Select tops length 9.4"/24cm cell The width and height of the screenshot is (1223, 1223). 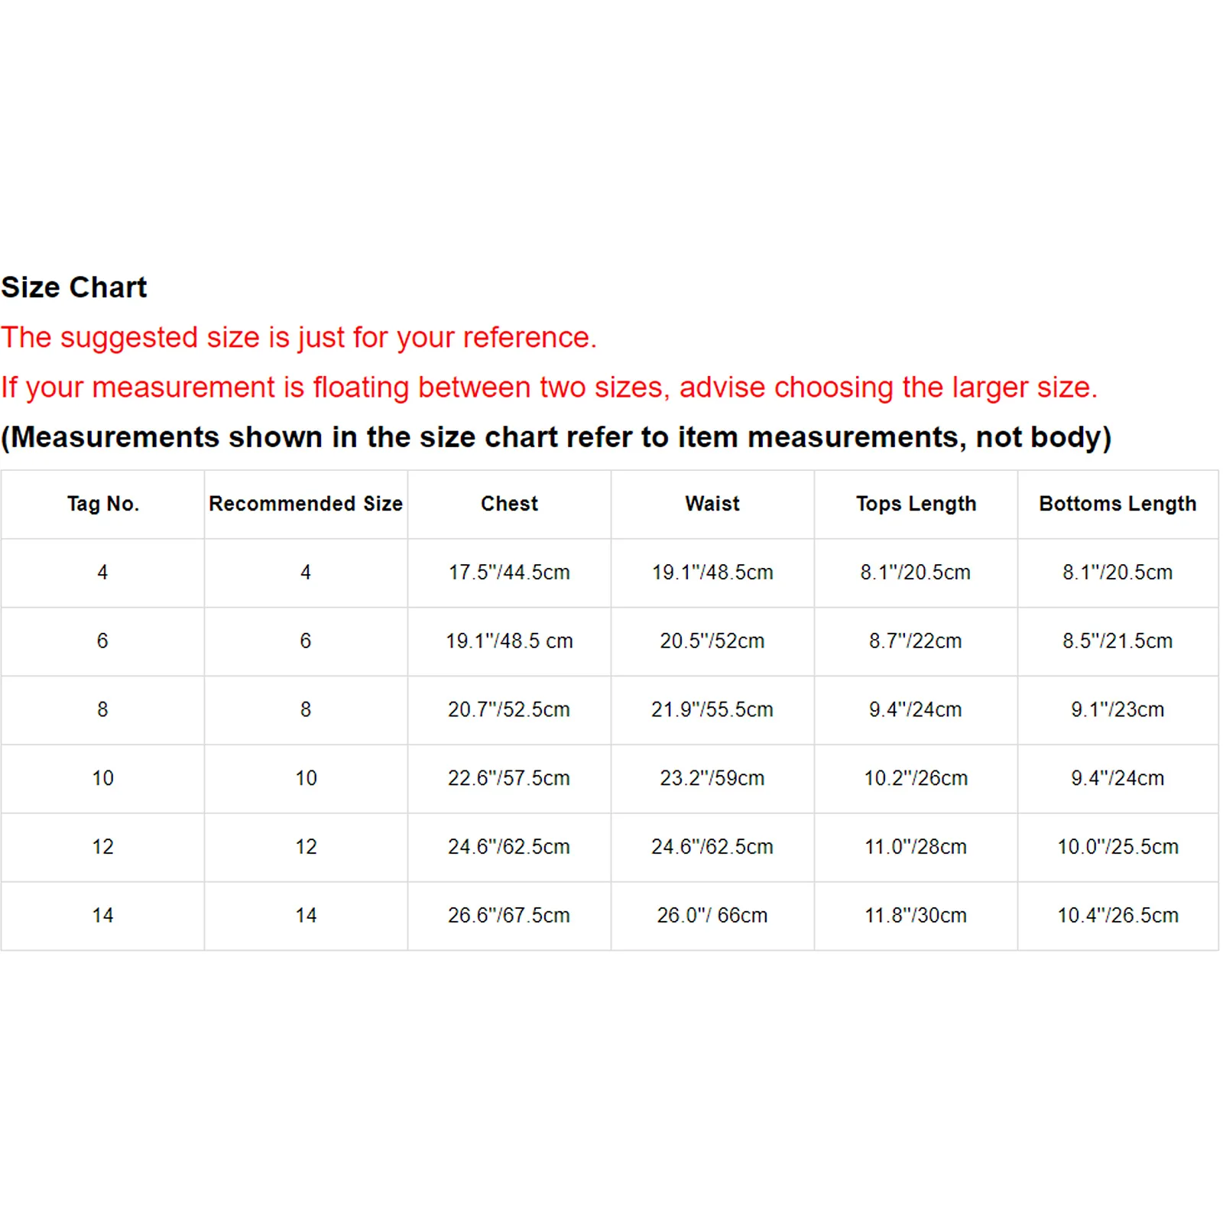[x=916, y=710]
